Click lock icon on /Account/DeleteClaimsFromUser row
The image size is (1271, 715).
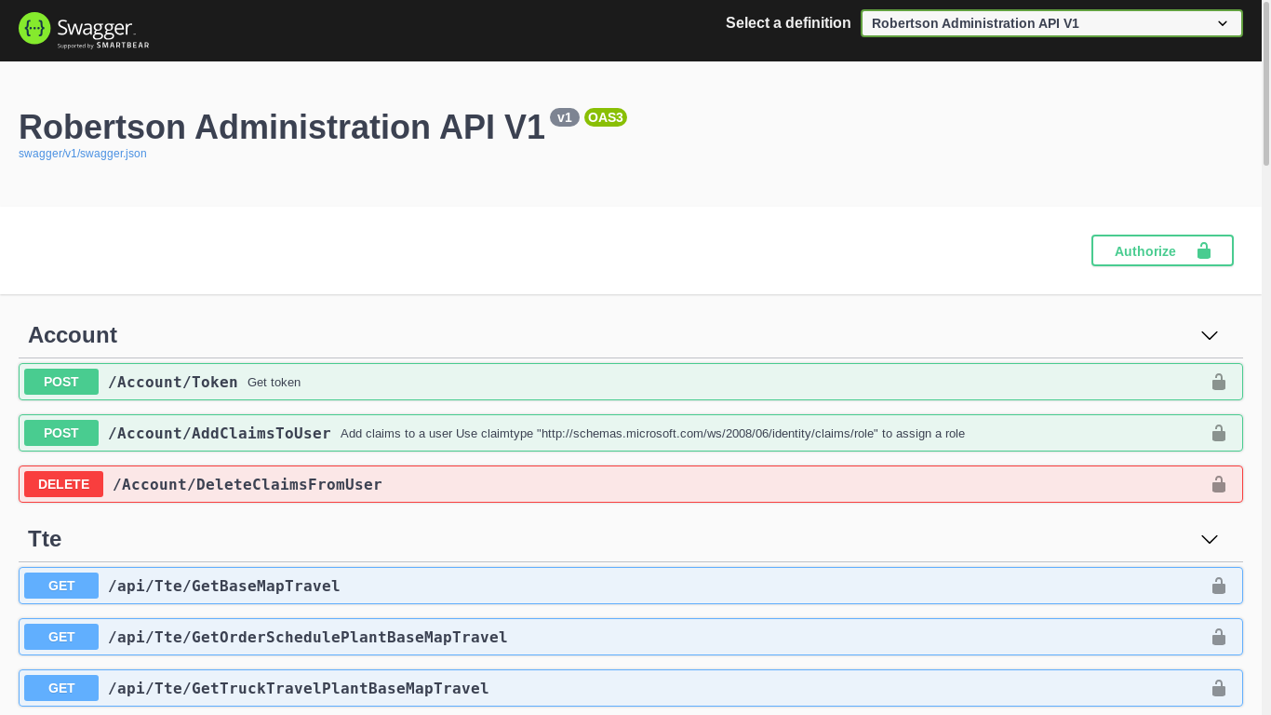(x=1219, y=484)
